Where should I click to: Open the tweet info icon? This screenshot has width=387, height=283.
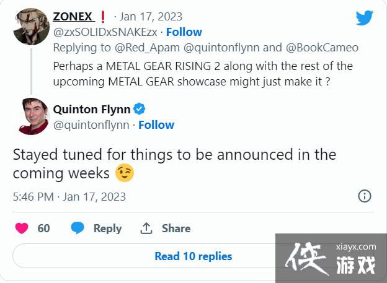365,196
